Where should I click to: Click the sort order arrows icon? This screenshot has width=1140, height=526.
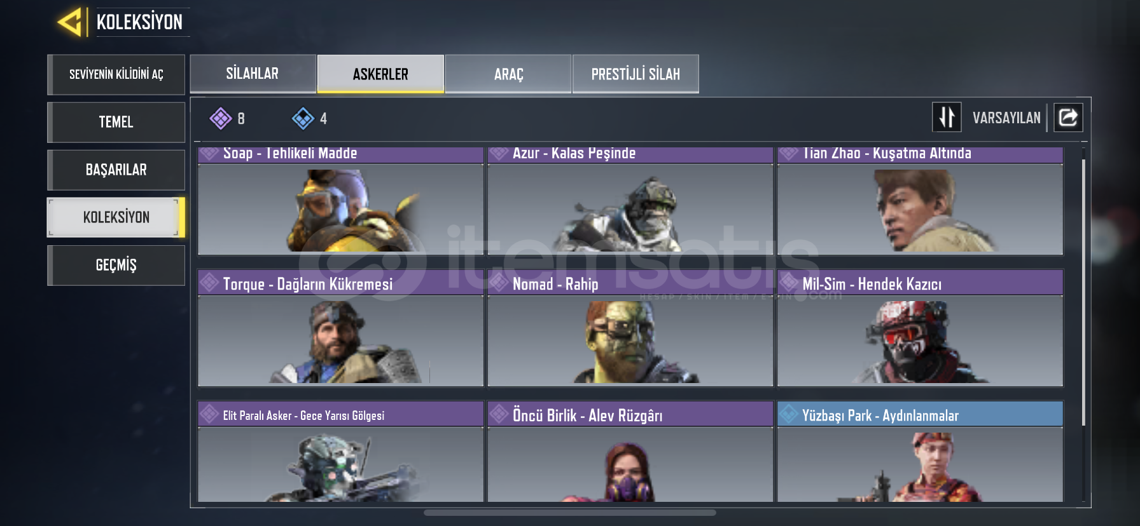coord(947,118)
